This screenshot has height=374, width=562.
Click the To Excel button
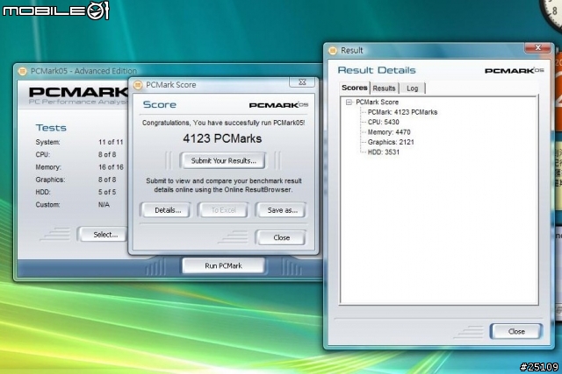coord(223,210)
